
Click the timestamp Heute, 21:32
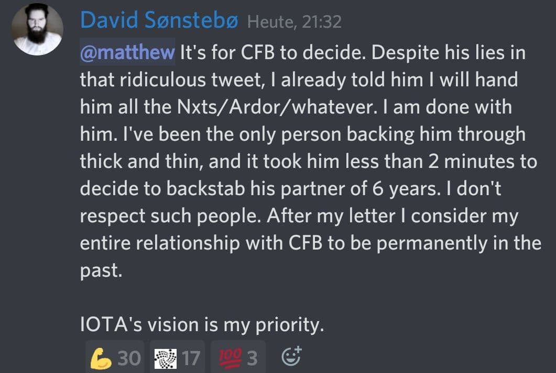(294, 22)
